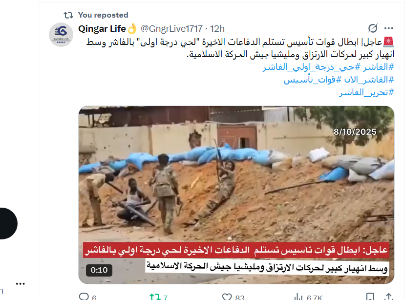Screen dimensions: 405x300
Task: Undo the repost via green arrows icon
Action: (x=155, y=297)
